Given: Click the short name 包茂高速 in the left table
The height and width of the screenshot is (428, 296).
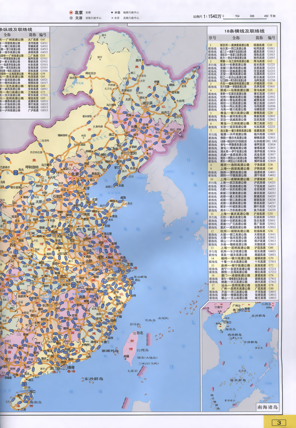Looking at the screenshot, I should point(33,77).
